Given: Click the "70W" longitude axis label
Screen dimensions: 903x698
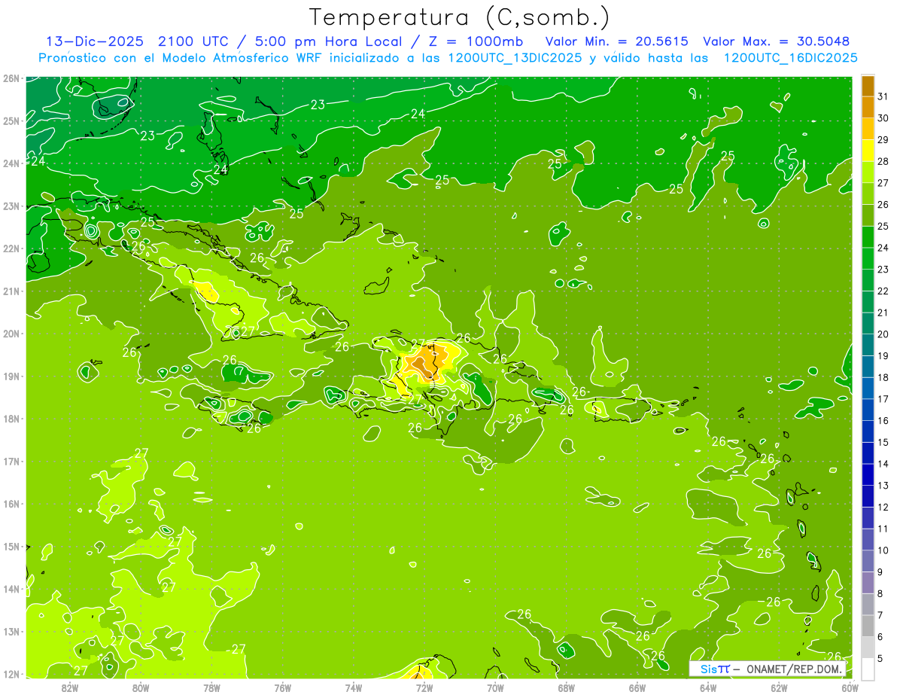Looking at the screenshot, I should (x=495, y=687).
